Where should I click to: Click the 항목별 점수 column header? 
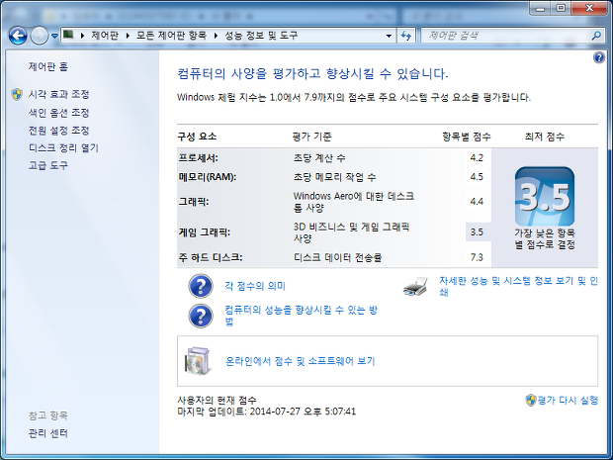click(x=467, y=137)
